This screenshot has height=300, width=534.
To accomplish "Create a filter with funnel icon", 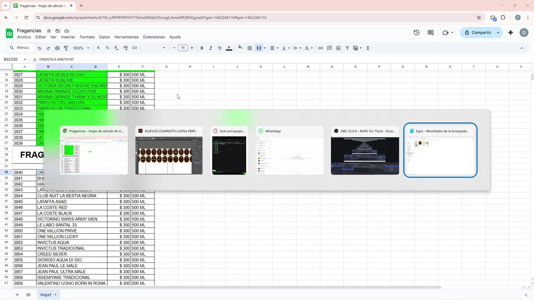I will click(347, 48).
